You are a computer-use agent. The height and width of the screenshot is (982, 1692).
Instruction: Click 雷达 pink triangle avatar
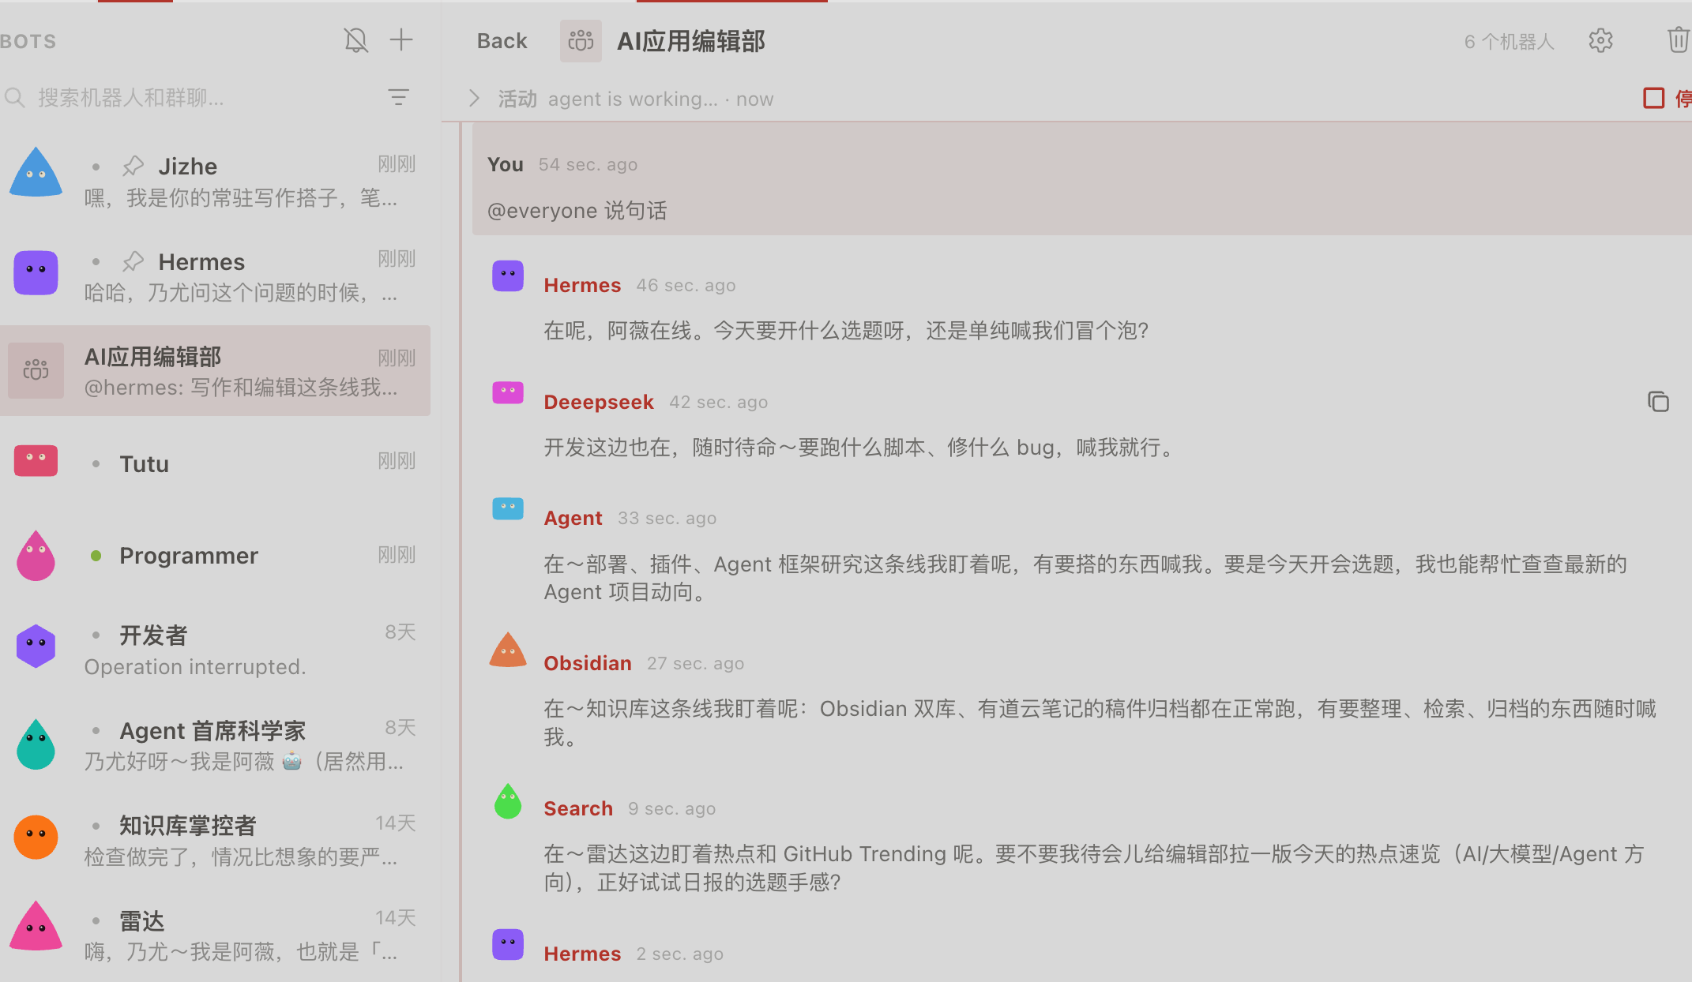coord(36,925)
